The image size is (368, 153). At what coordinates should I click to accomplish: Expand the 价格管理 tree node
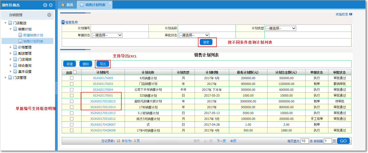(11, 47)
